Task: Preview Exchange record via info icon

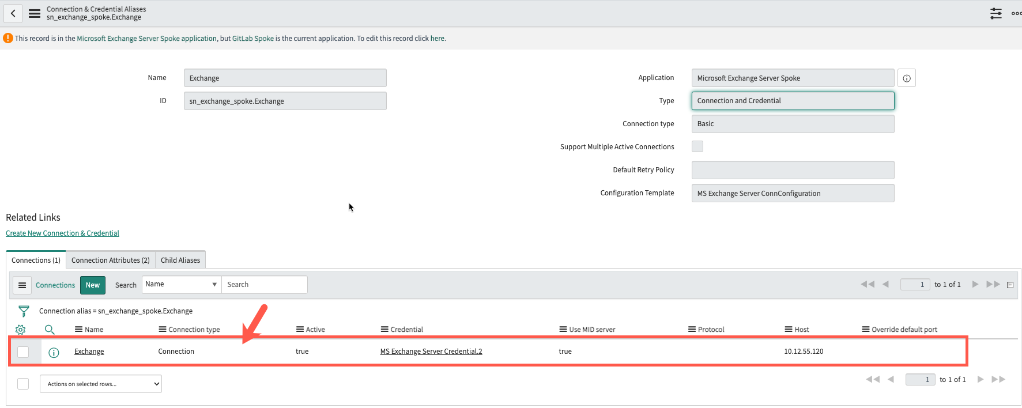Action: [54, 352]
